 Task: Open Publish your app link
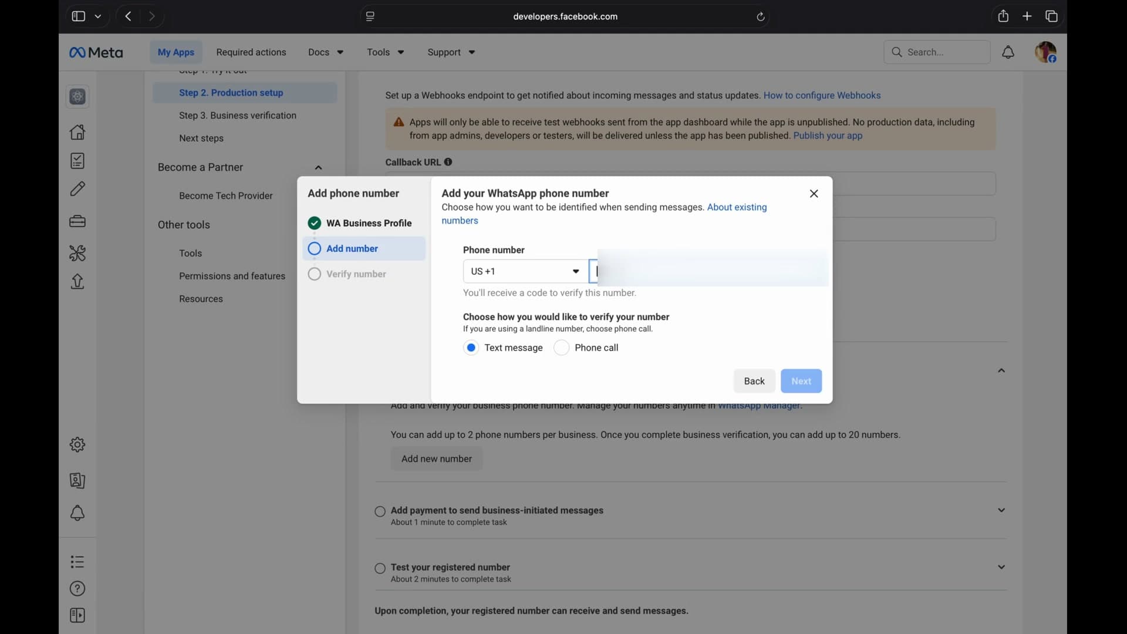tap(828, 136)
